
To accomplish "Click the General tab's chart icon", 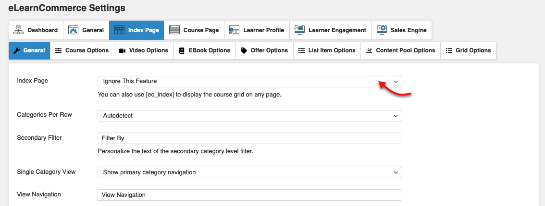I will (x=73, y=30).
